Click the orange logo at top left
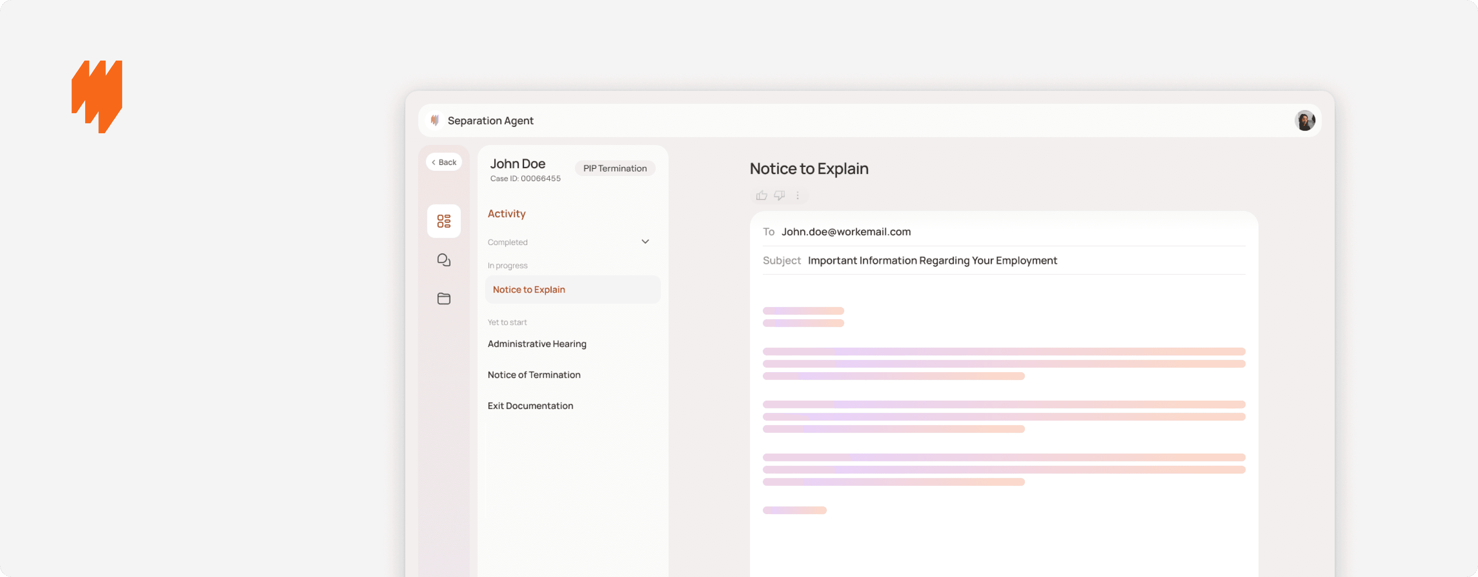Viewport: 1478px width, 577px height. coord(97,97)
